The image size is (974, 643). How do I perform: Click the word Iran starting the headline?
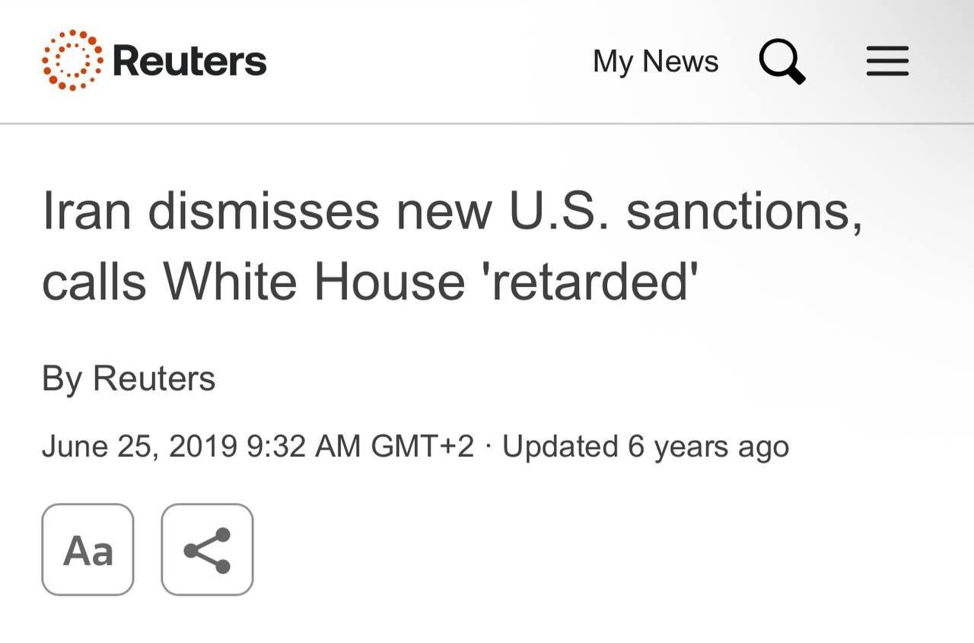(88, 210)
